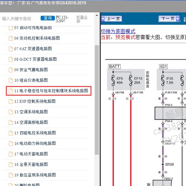Open 13 空调系统电路图
The image size is (186, 186).
pyautogui.click(x=31, y=112)
